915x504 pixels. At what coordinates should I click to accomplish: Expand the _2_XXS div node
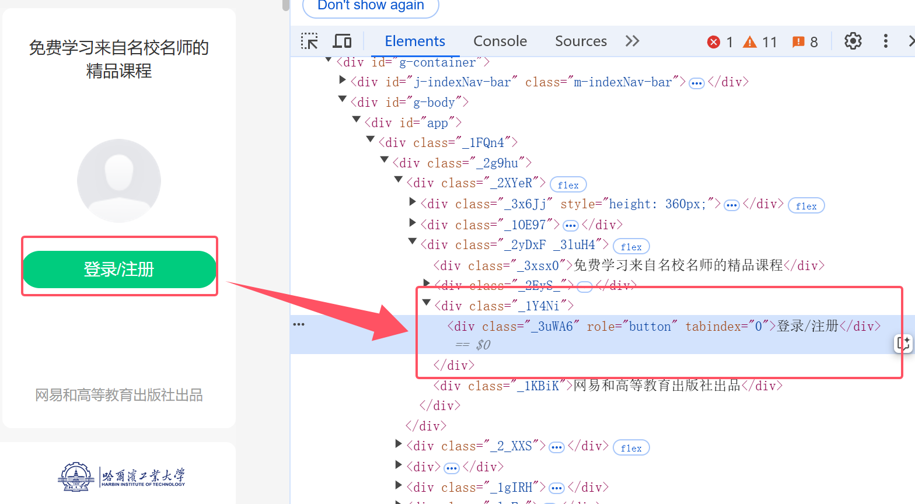tap(399, 444)
